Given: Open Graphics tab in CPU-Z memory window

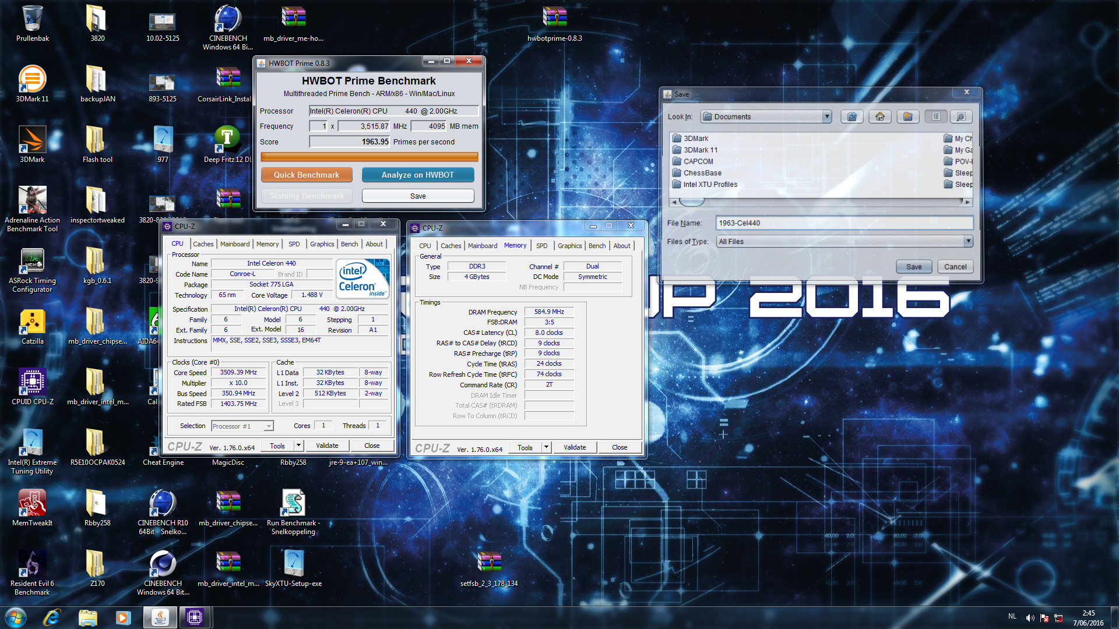Looking at the screenshot, I should pyautogui.click(x=569, y=246).
